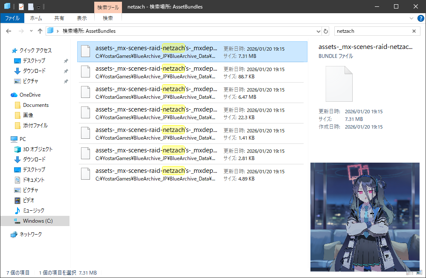This screenshot has width=426, height=278.
Task: Click the Properties icon in title bar
Action: (x=21, y=6)
